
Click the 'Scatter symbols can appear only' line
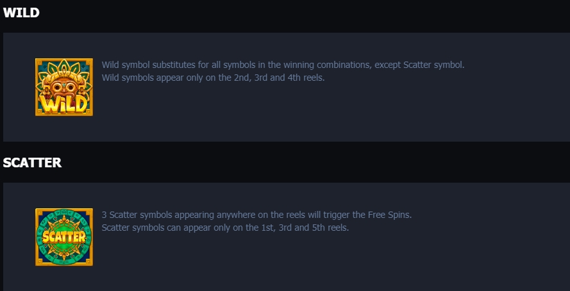[226, 228]
